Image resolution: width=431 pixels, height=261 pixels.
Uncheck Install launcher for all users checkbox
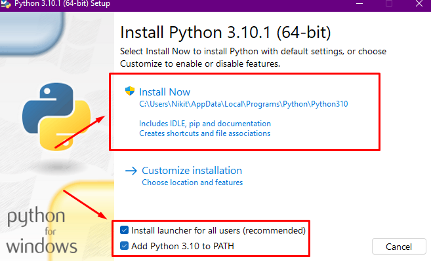tap(124, 230)
